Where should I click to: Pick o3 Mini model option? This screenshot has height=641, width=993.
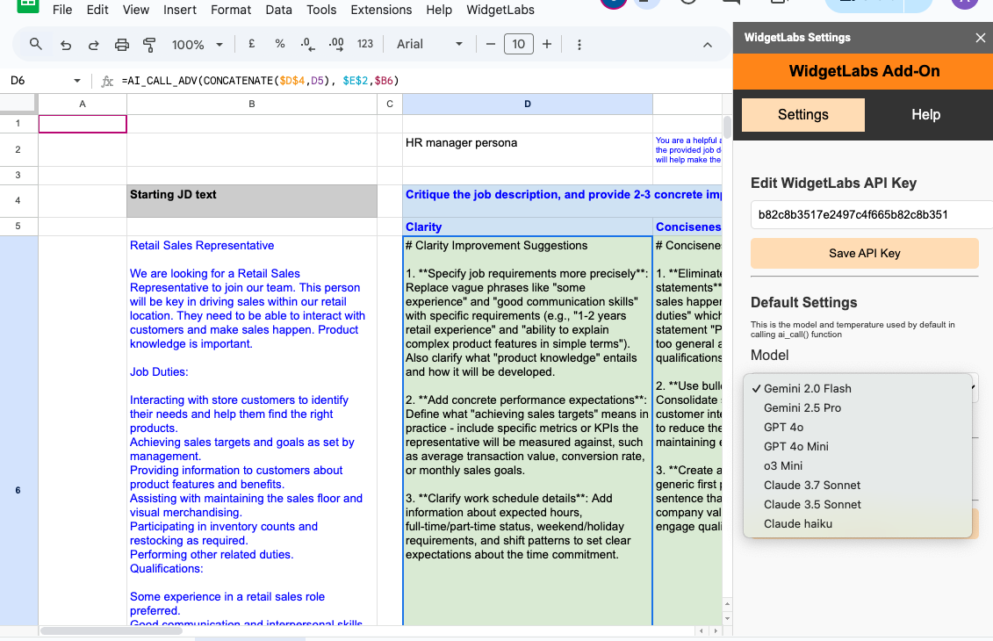pos(858,466)
